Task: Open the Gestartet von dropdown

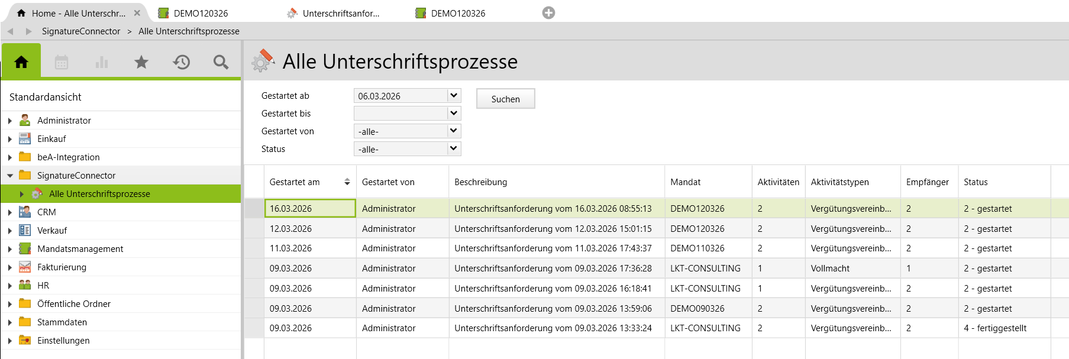Action: (454, 131)
